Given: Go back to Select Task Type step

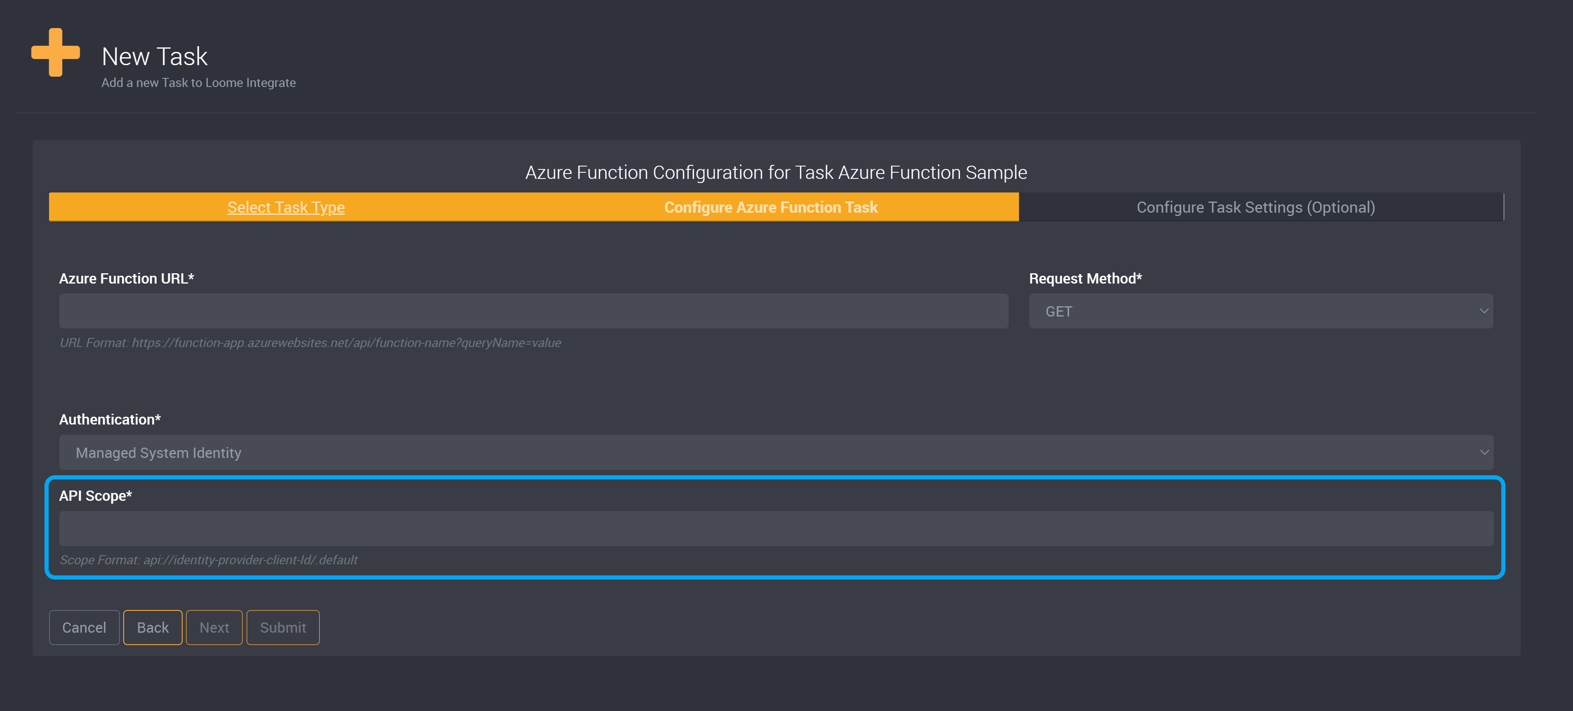Looking at the screenshot, I should click(x=286, y=207).
